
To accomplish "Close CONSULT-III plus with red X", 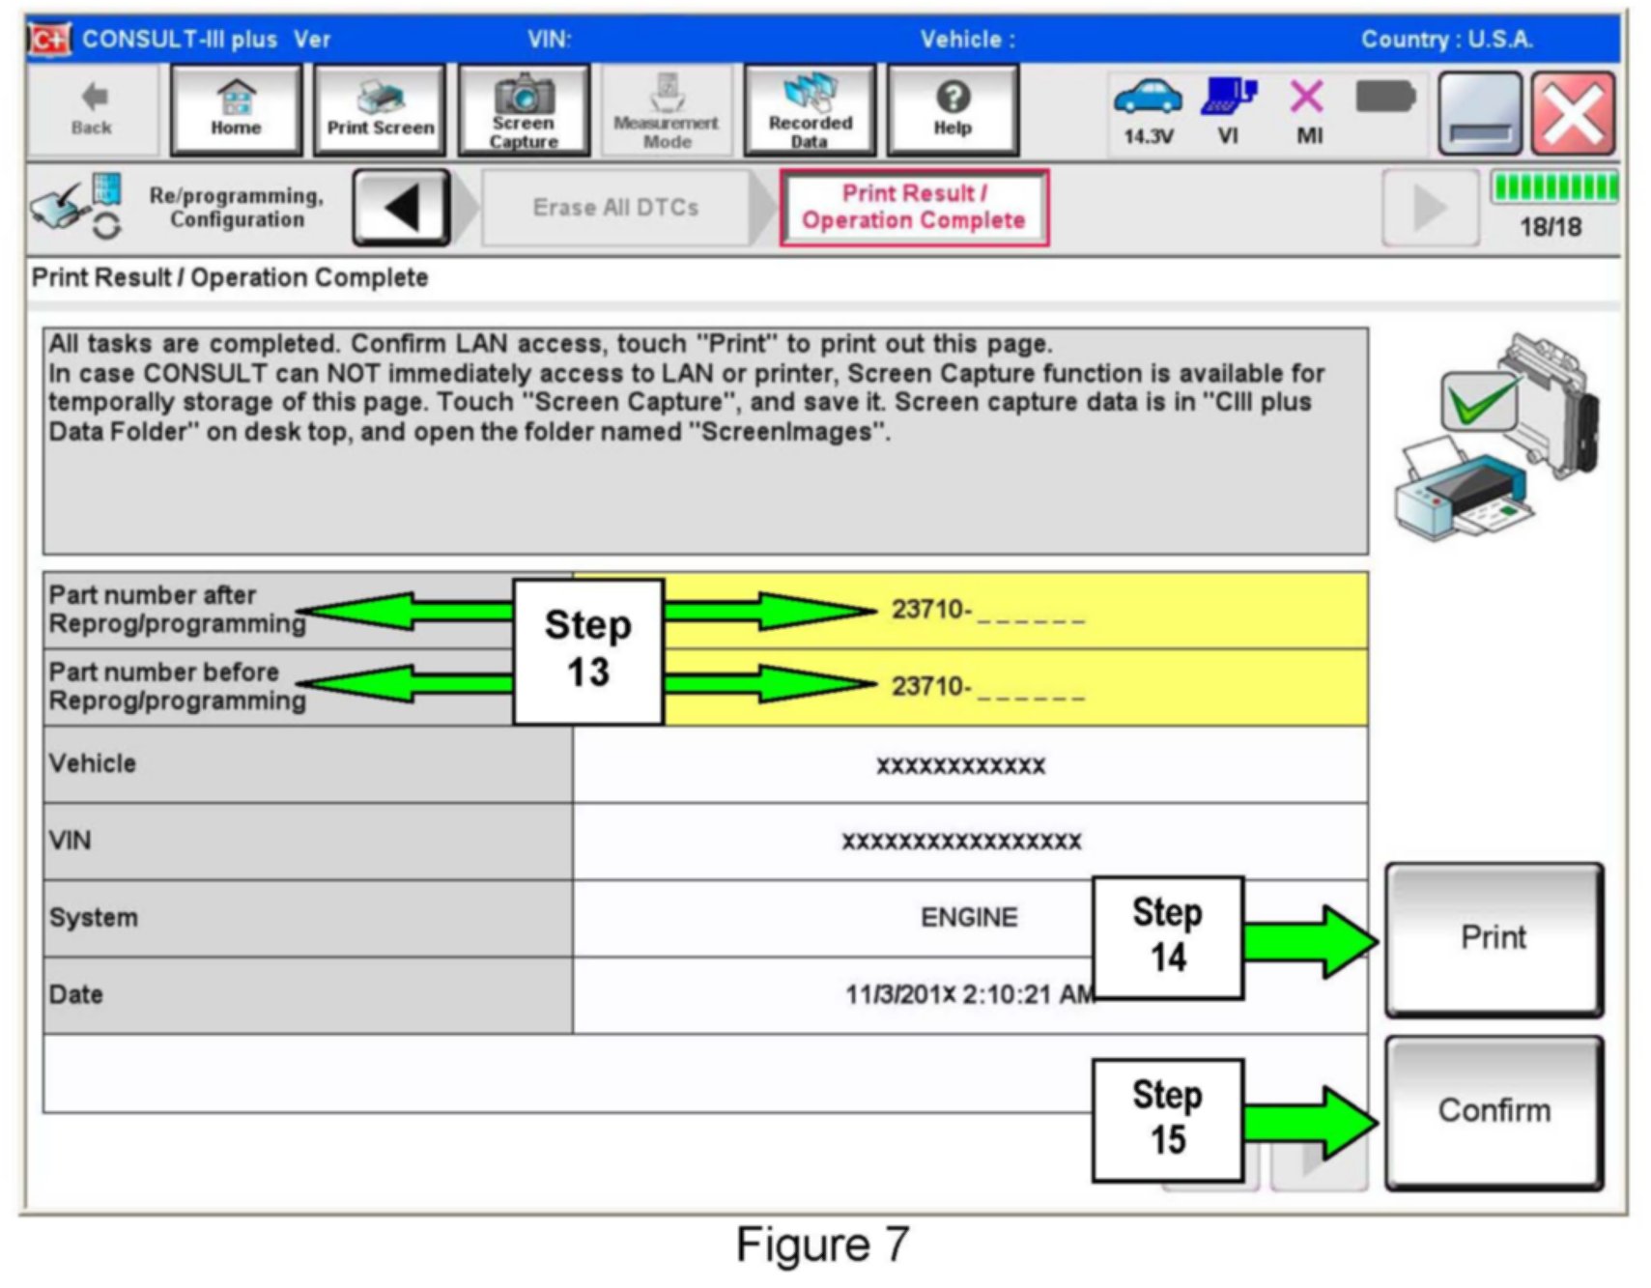I will (x=1573, y=114).
